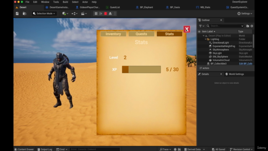
Task: Select VolumetricCloud in the Outliner
Action: click(221, 60)
